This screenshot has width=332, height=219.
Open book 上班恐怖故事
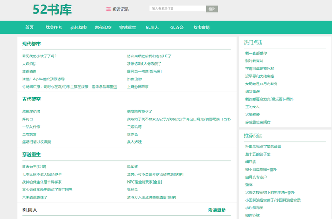[x=137, y=87]
